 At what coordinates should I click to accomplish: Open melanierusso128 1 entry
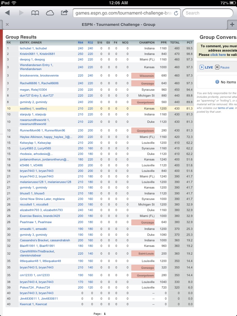coord(45,182)
